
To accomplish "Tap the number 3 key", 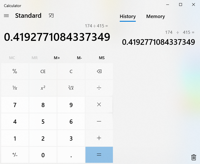I will point(71,138).
